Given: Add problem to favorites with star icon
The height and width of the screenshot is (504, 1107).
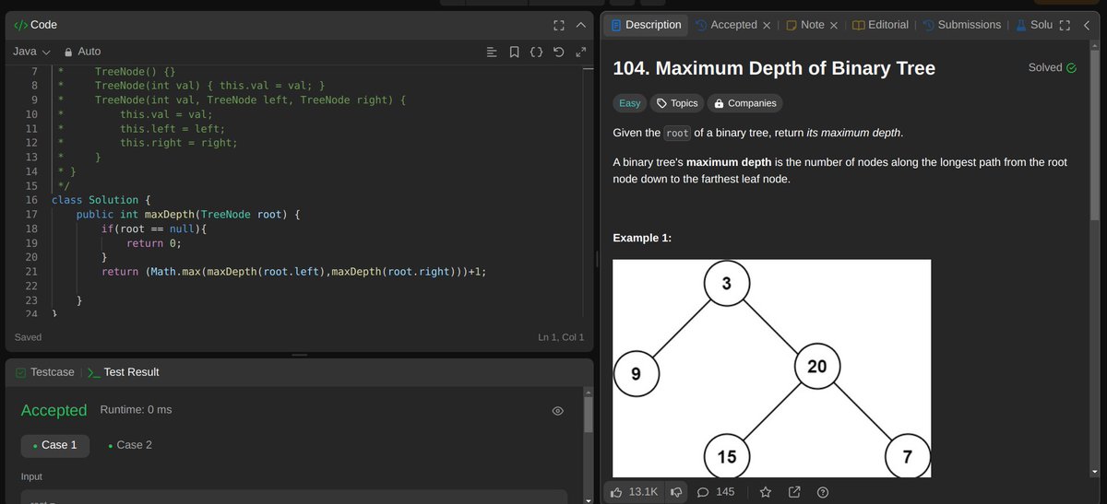Looking at the screenshot, I should click(x=765, y=492).
